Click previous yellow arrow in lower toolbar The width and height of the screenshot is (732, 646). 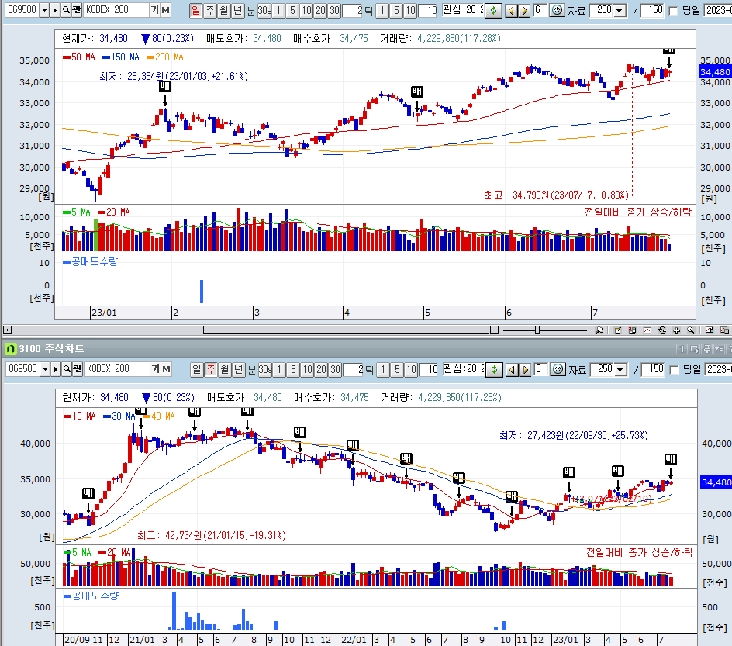click(512, 370)
